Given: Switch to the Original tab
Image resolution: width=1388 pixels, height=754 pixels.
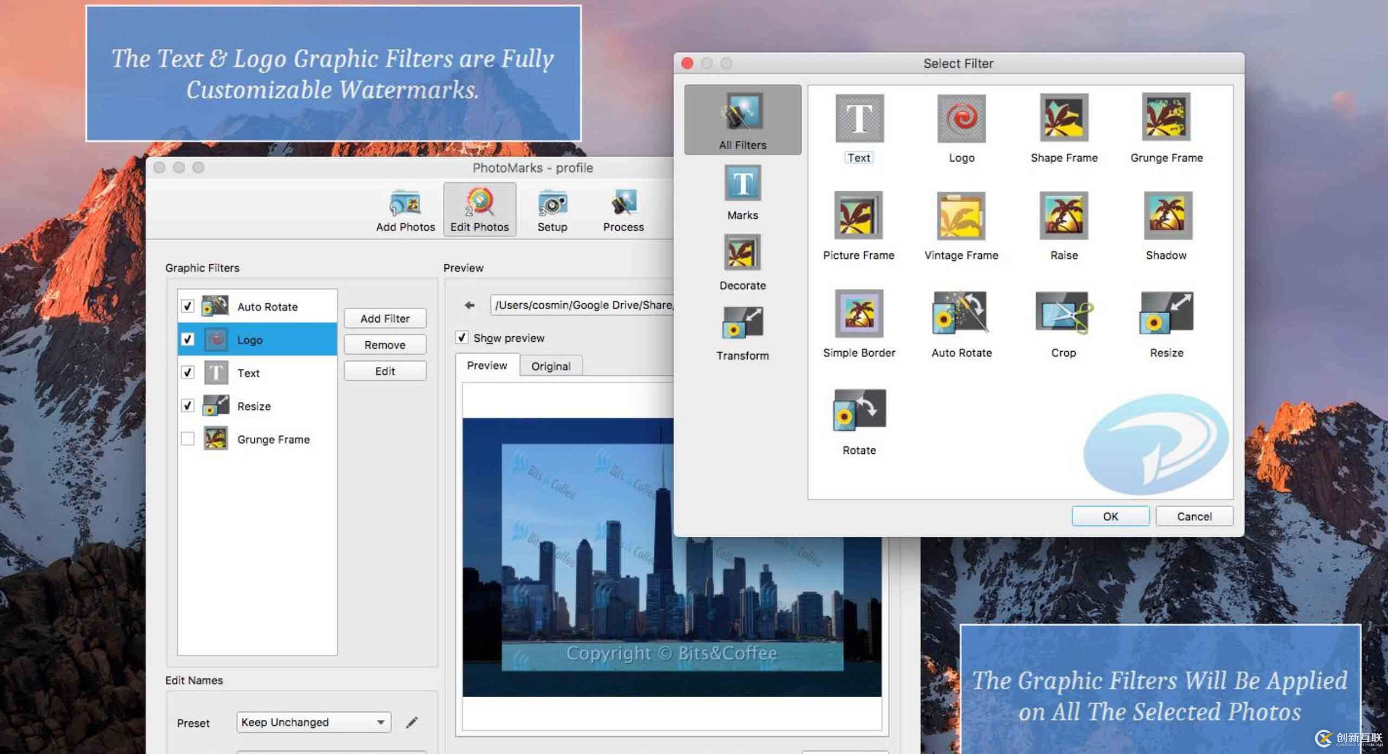Looking at the screenshot, I should pyautogui.click(x=550, y=366).
